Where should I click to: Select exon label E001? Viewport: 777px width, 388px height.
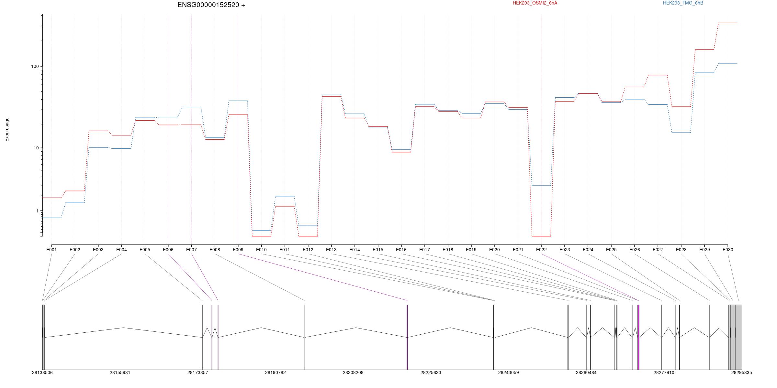pyautogui.click(x=51, y=250)
